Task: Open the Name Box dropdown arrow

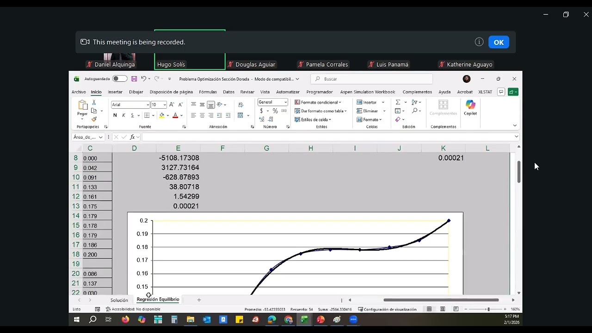Action: [x=100, y=137]
